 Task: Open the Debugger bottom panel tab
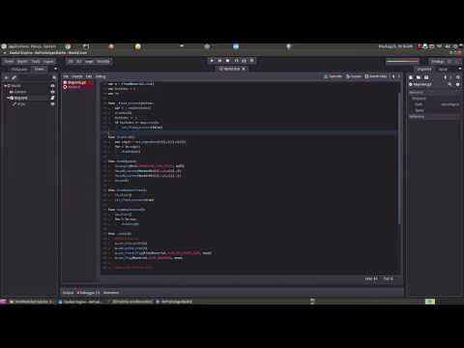(89, 293)
